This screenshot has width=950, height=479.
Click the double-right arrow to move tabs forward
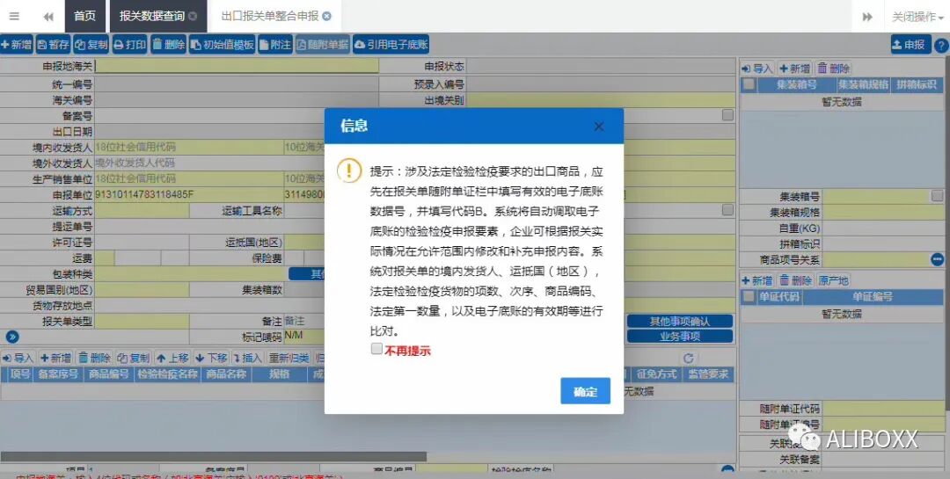point(867,17)
